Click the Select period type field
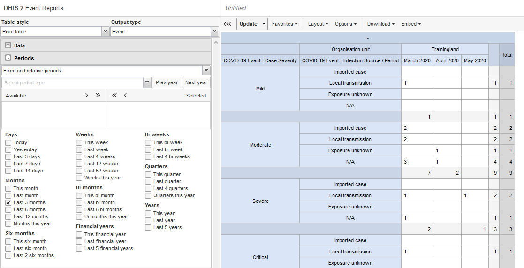The width and height of the screenshot is (524, 268). coord(72,82)
